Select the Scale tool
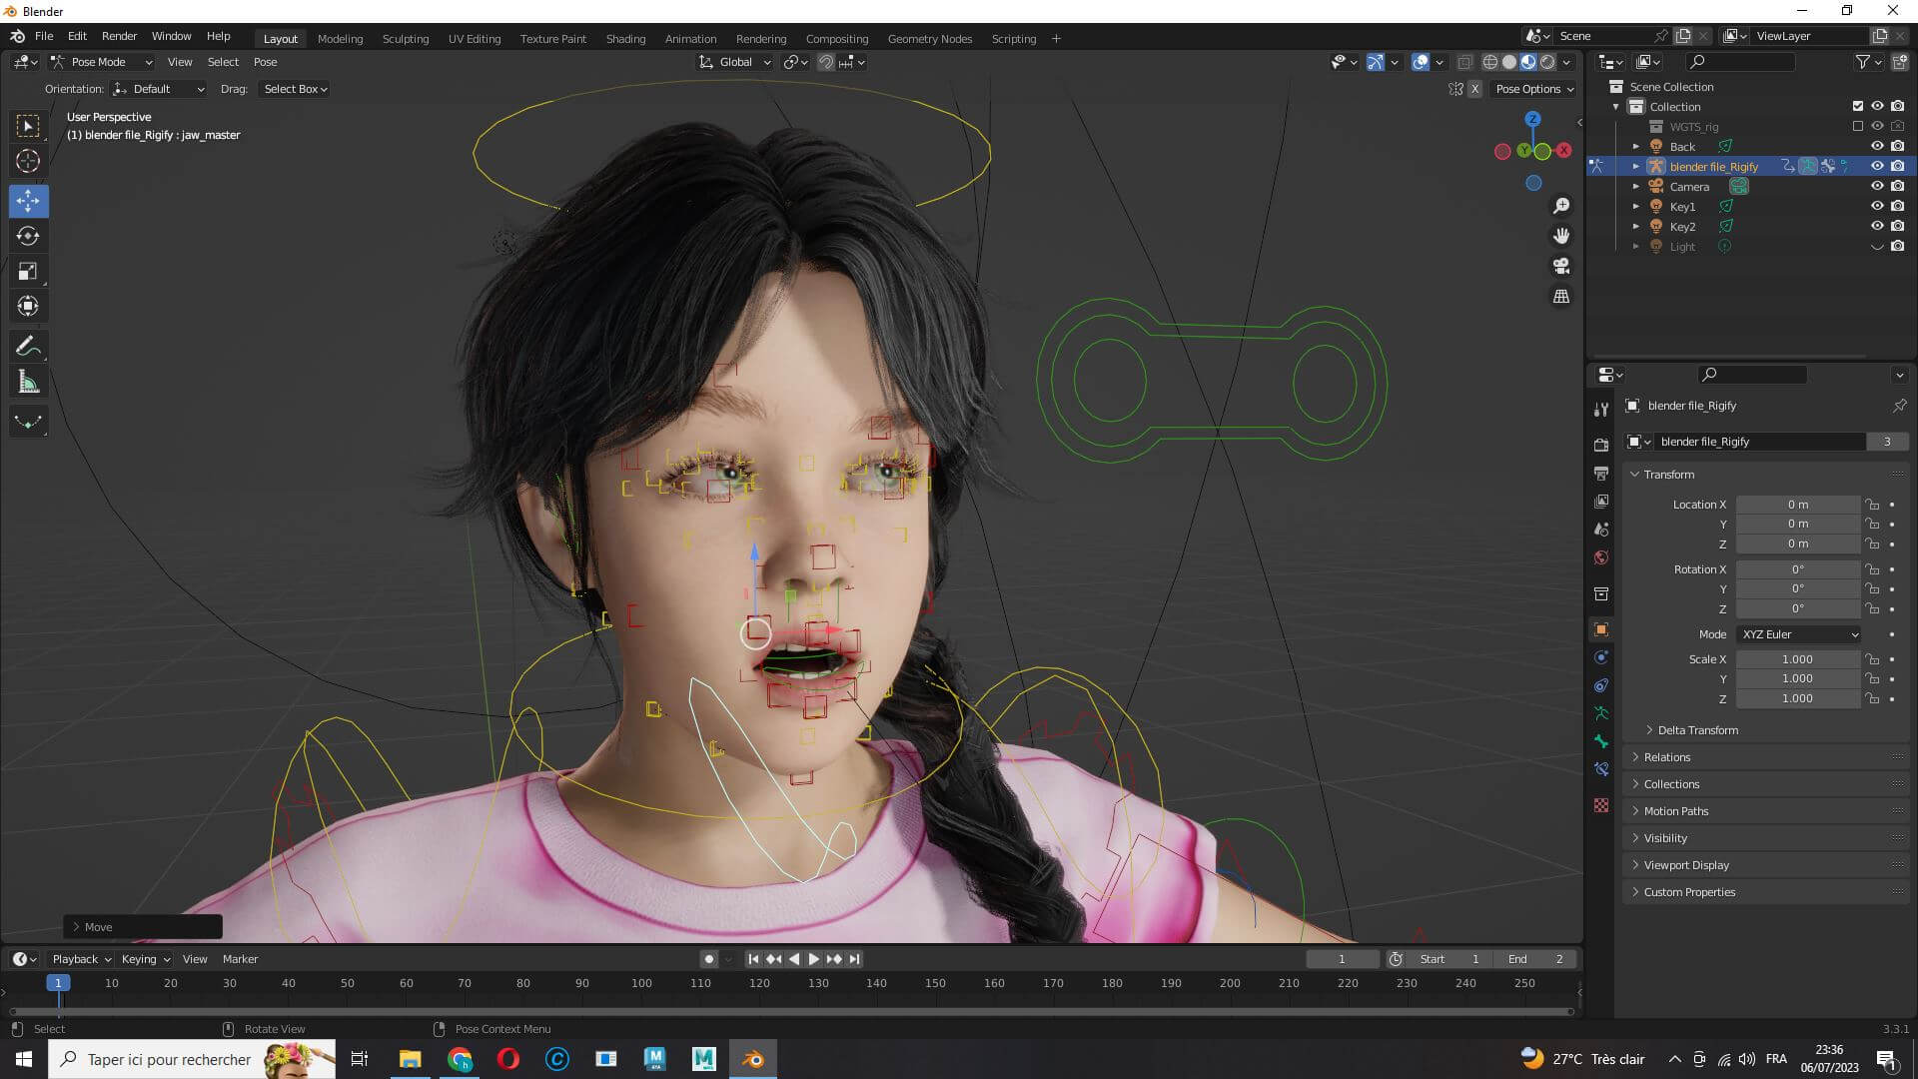This screenshot has height=1079, width=1918. [x=28, y=272]
